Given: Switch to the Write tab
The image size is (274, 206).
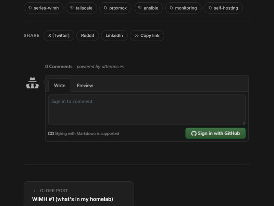Looking at the screenshot, I should pos(60,85).
